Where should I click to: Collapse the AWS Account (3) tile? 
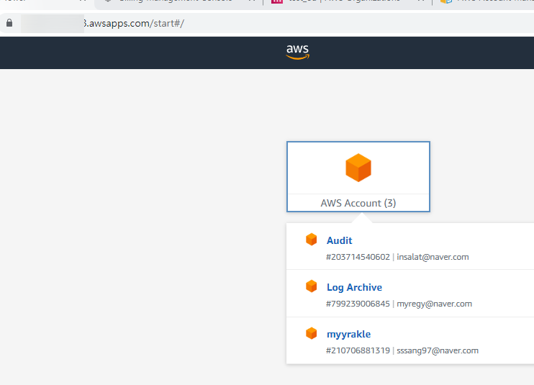click(358, 177)
